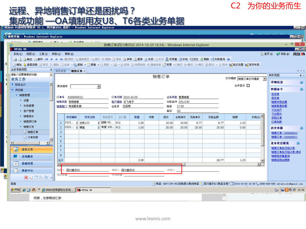
Task: Expand the 财务会计 tree node
Action: (13, 84)
